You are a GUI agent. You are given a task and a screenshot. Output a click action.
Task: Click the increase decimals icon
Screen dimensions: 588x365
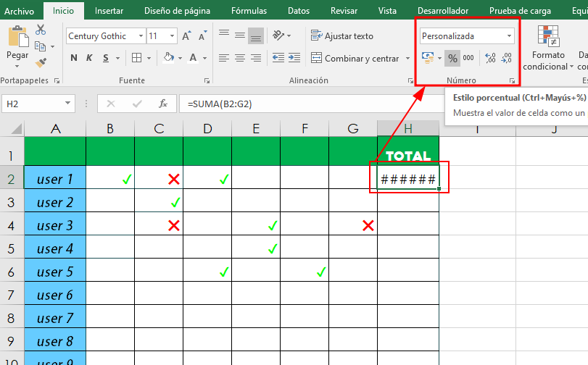point(490,58)
